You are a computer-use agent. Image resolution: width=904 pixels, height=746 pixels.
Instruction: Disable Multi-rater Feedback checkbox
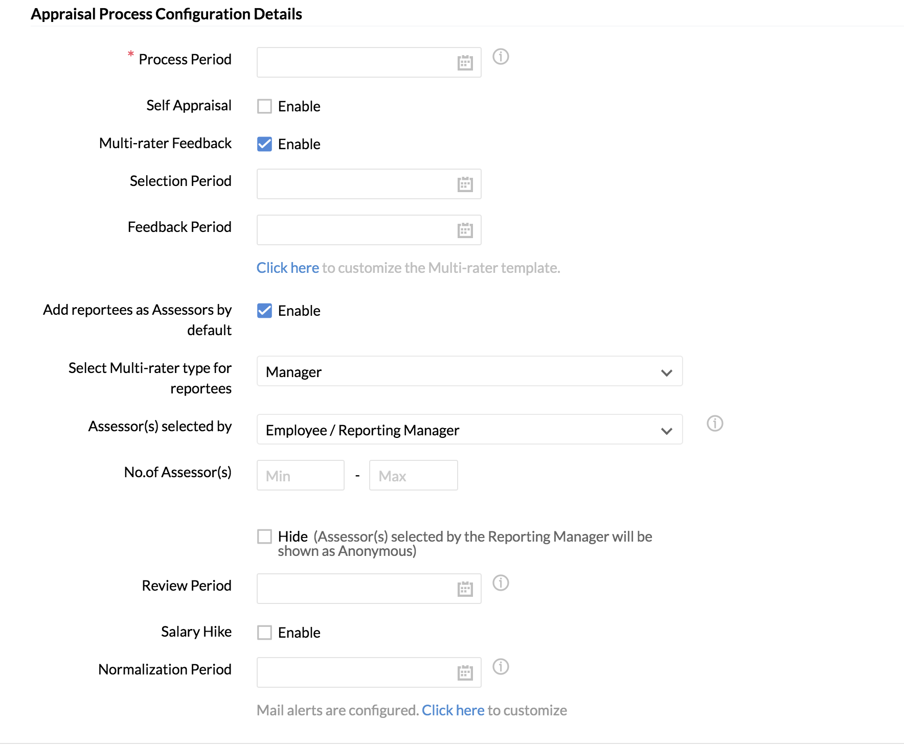point(264,144)
